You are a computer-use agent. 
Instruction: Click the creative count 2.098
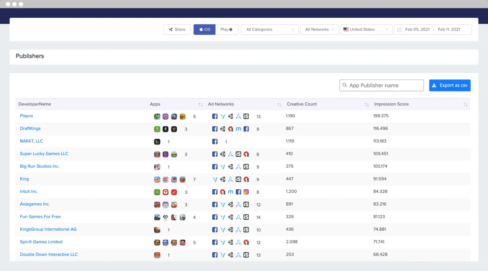coord(292,242)
